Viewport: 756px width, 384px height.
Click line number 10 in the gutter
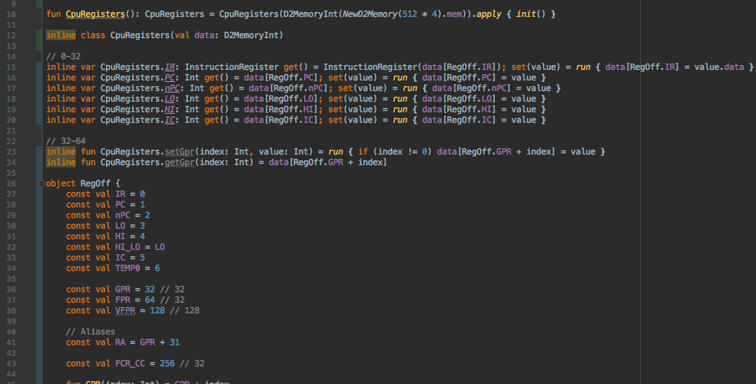point(12,14)
